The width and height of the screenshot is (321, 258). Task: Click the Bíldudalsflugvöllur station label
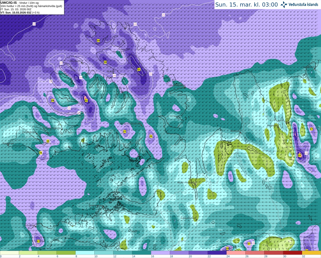52,128
